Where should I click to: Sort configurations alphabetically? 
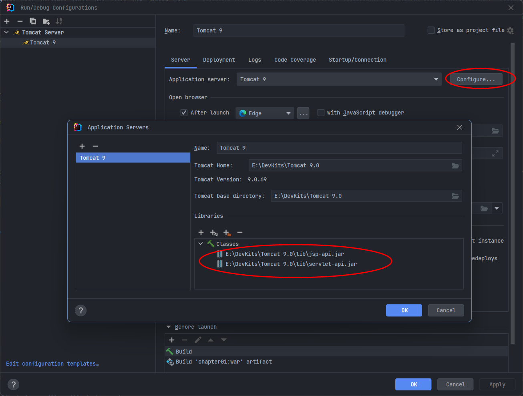(x=59, y=21)
